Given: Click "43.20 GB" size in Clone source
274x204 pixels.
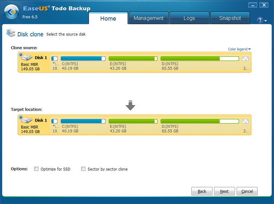Looking at the screenshot, I should click(x=118, y=68).
